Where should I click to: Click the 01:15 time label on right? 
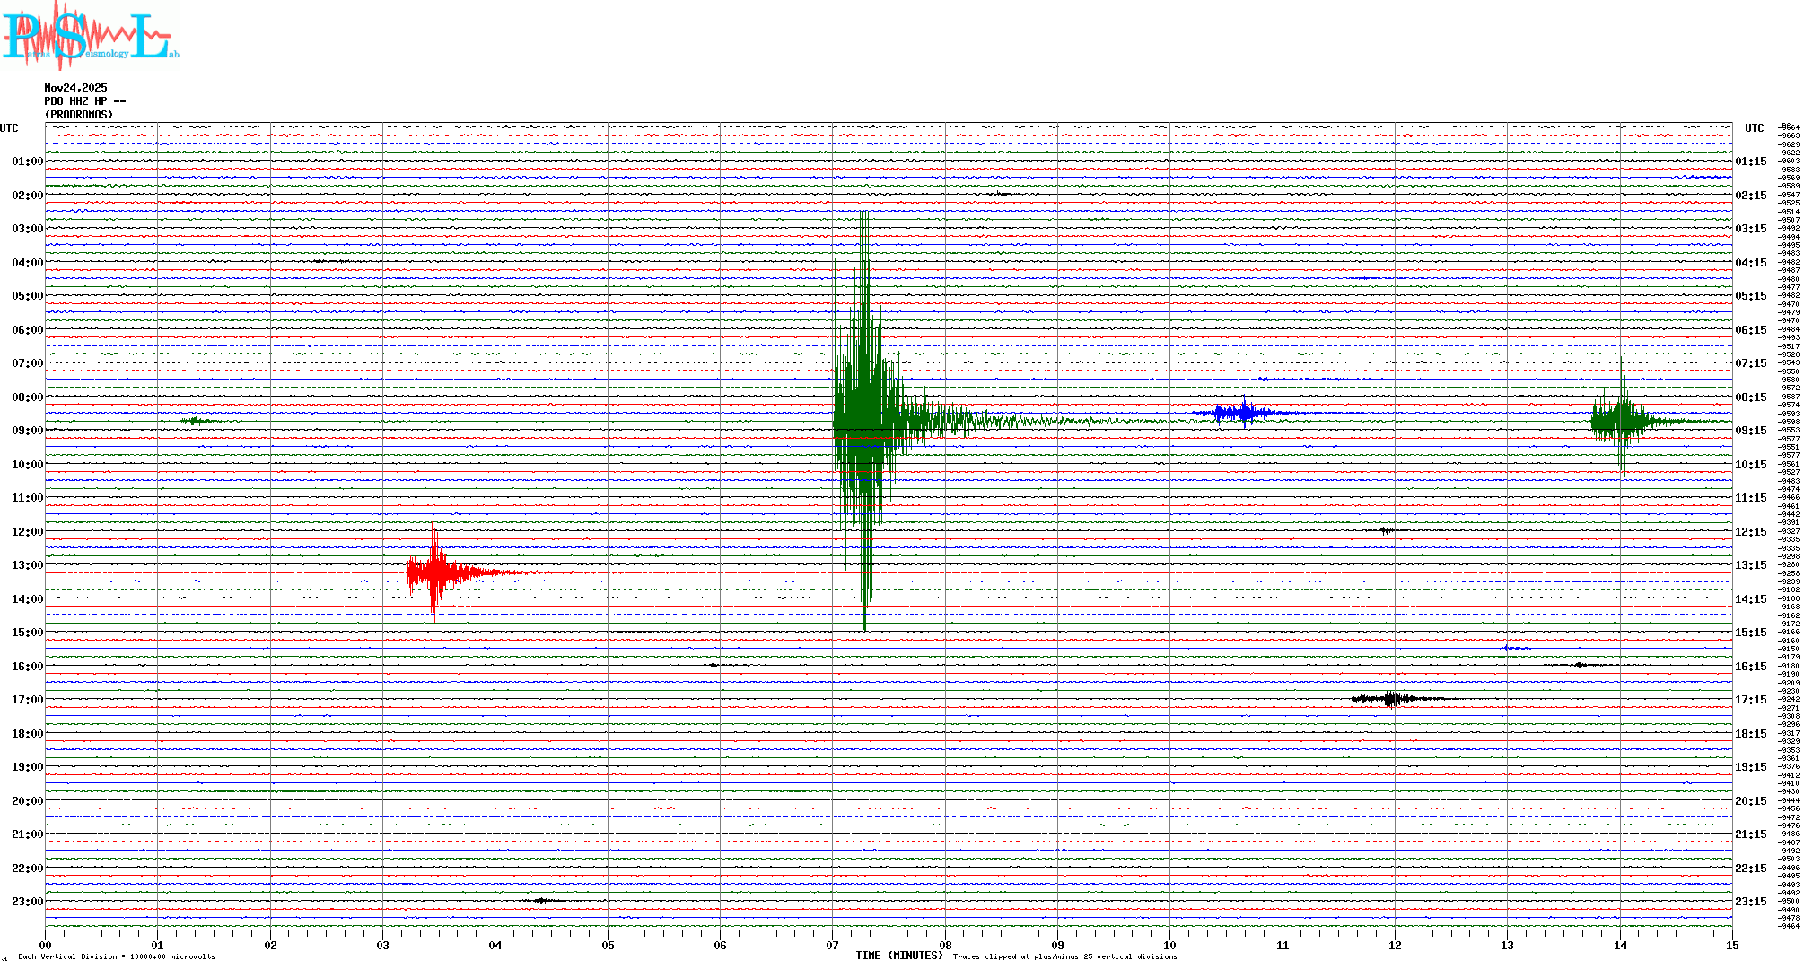click(x=1750, y=161)
